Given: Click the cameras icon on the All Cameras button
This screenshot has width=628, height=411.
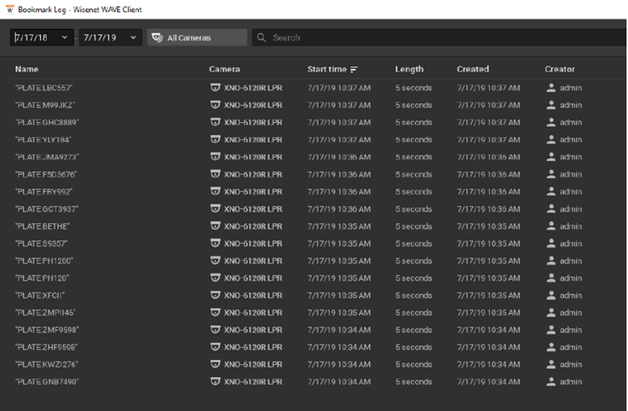Looking at the screenshot, I should [x=158, y=38].
